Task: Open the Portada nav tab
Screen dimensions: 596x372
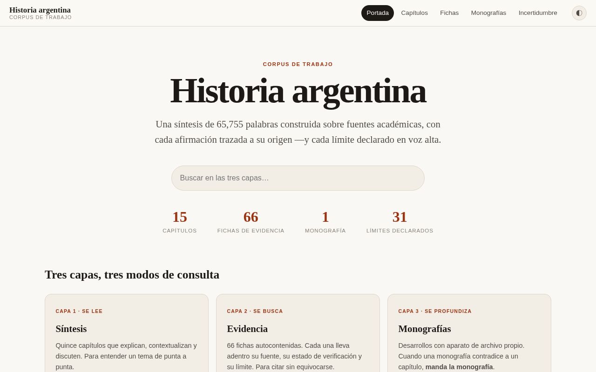Action: pyautogui.click(x=378, y=13)
